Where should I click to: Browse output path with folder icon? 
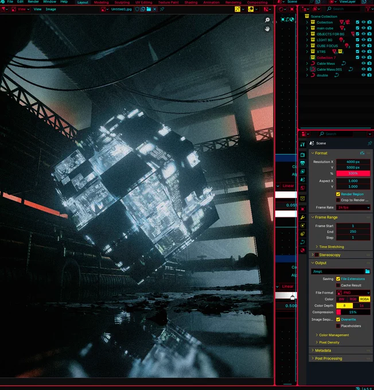coord(368,271)
